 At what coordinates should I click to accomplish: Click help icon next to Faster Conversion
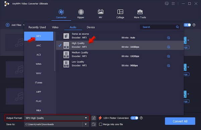[141, 118]
